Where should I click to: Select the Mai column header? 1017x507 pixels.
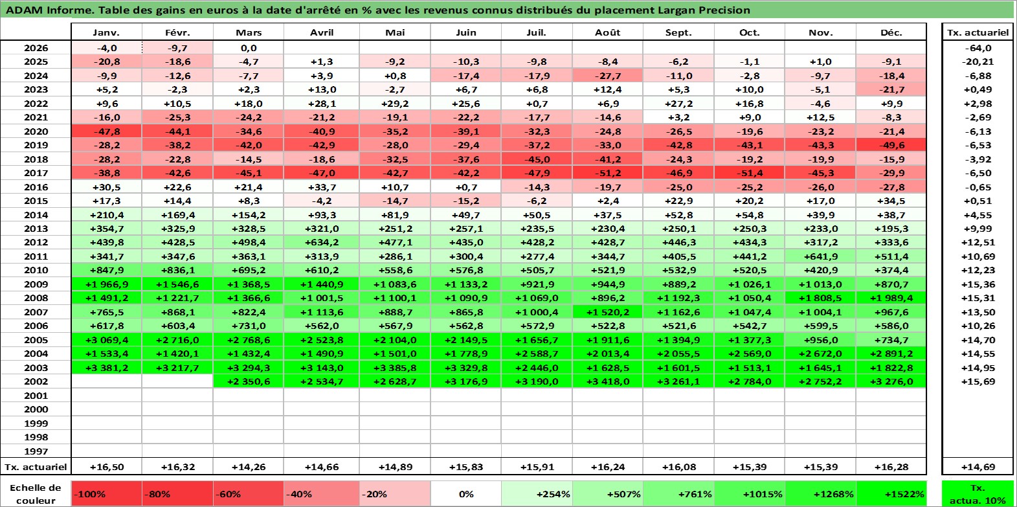pos(395,32)
